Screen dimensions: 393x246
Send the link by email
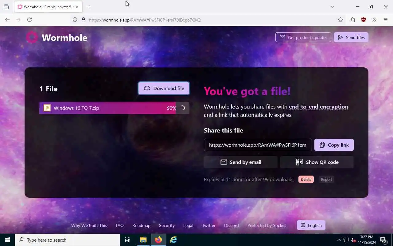(x=241, y=162)
